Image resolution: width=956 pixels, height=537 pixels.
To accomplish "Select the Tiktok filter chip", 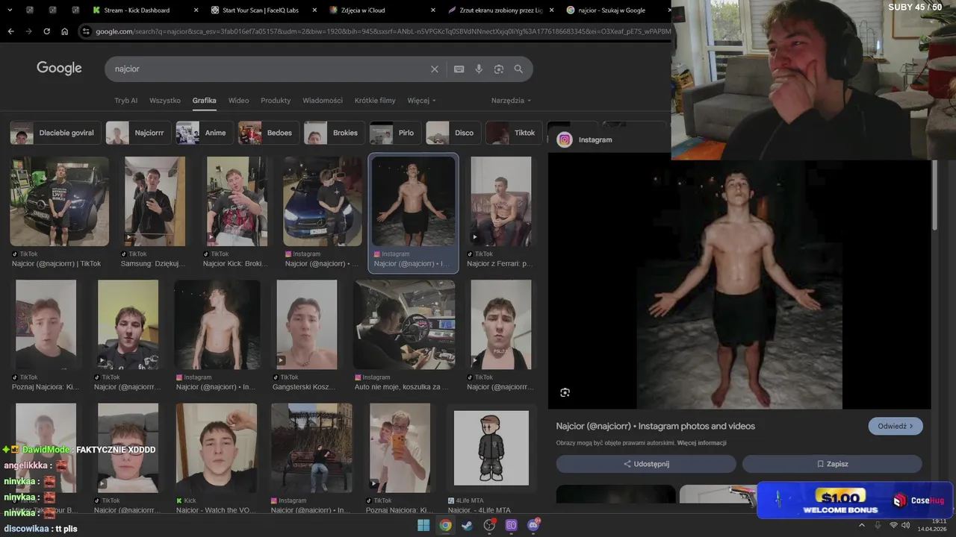I will pyautogui.click(x=514, y=133).
